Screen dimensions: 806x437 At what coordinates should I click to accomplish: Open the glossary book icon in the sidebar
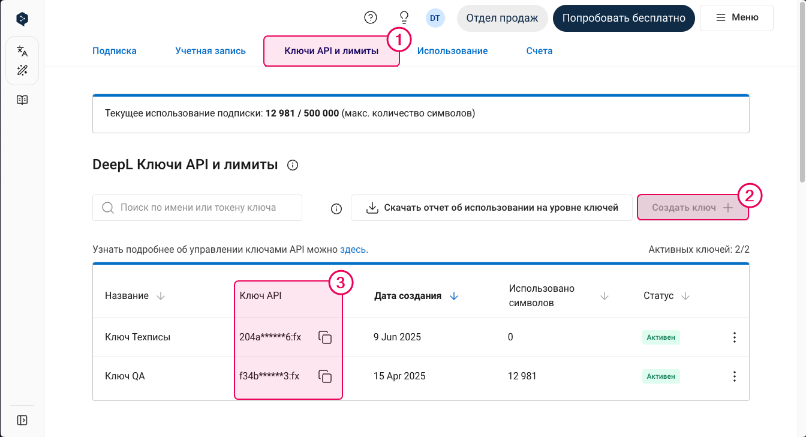pyautogui.click(x=22, y=100)
